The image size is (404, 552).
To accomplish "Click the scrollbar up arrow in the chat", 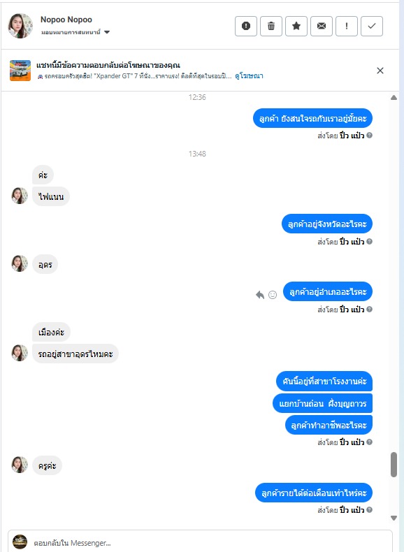I will (394, 98).
